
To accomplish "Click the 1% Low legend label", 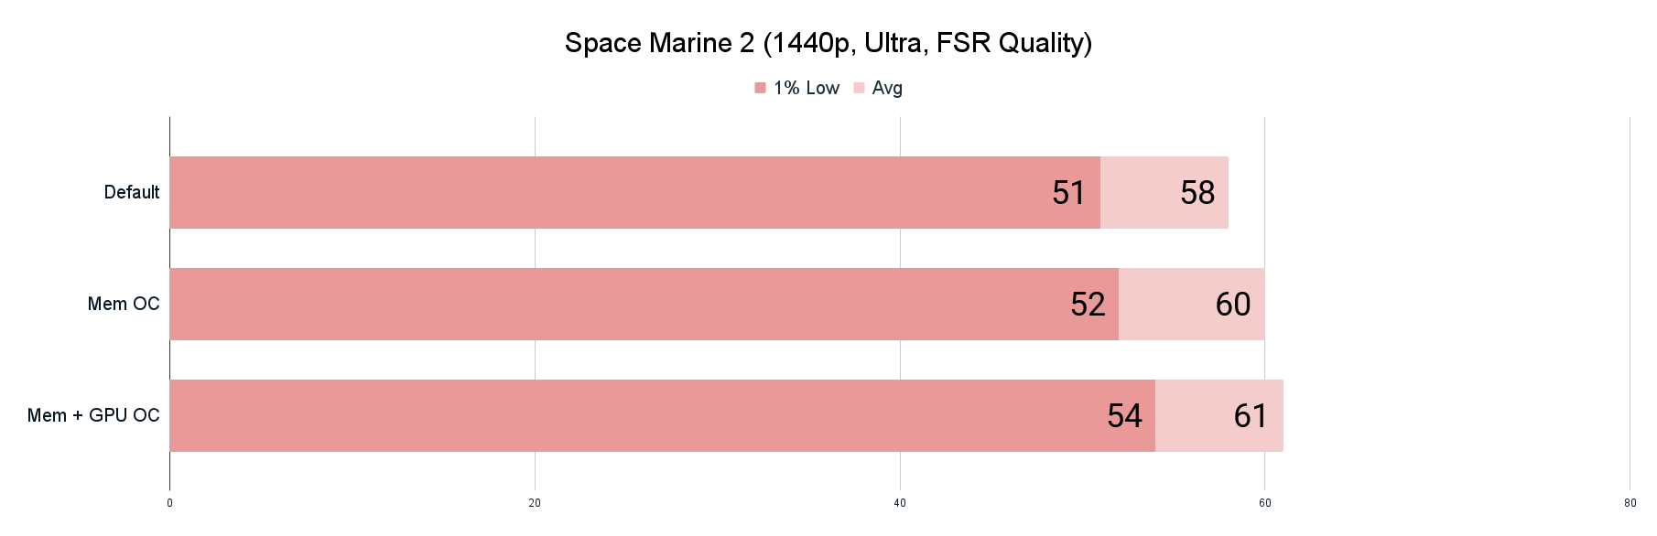I will coord(806,88).
